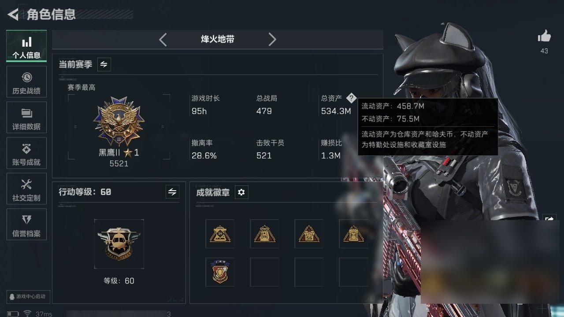Click the 总资产 question mark help icon

pyautogui.click(x=351, y=98)
